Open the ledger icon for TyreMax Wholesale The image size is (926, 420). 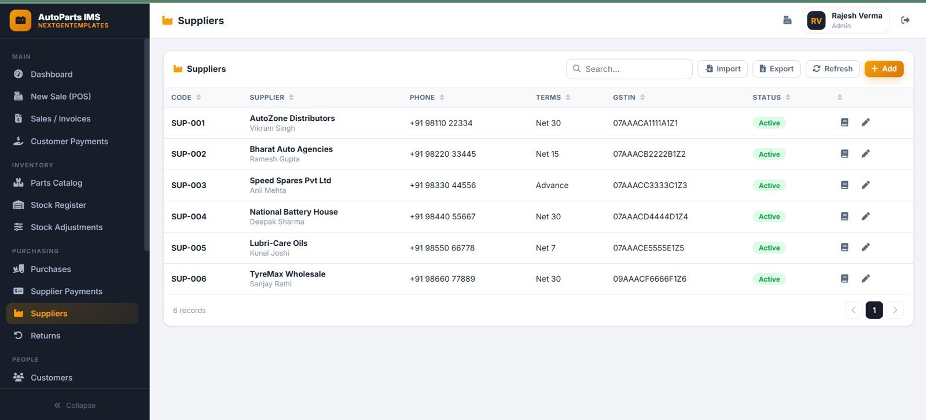[844, 279]
